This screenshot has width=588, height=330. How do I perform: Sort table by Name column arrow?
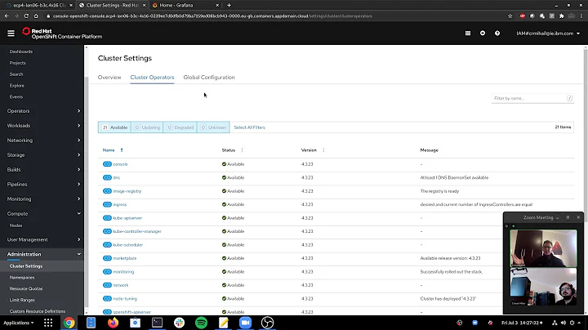point(122,150)
